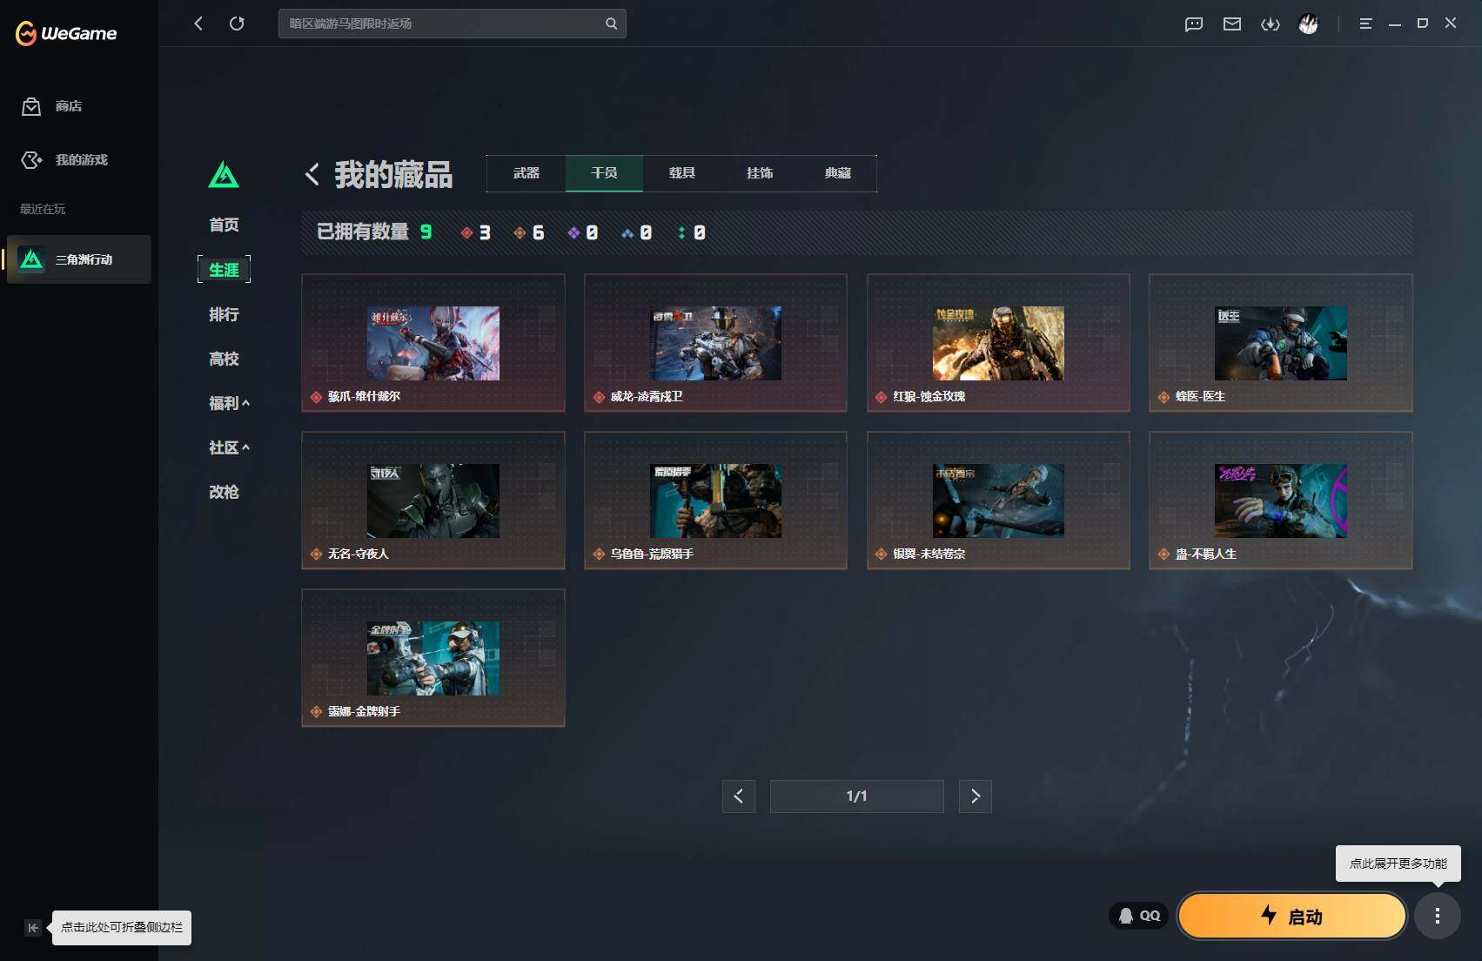Collapse the sidebar with the fold icon
Viewport: 1482px width, 961px height.
(32, 928)
